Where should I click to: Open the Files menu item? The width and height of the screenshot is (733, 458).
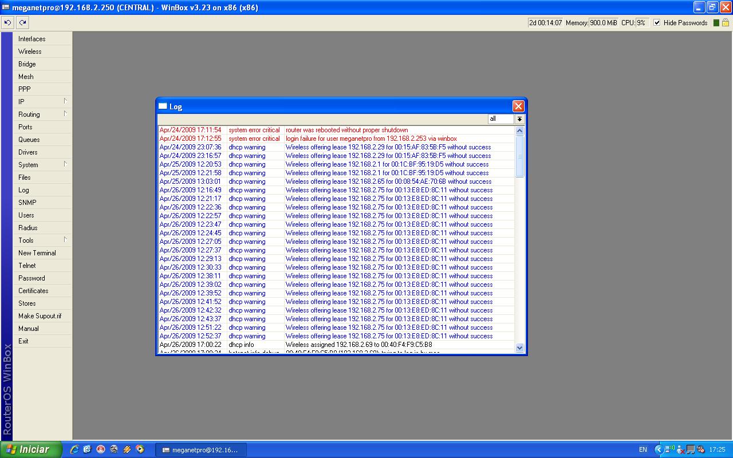pyautogui.click(x=42, y=177)
